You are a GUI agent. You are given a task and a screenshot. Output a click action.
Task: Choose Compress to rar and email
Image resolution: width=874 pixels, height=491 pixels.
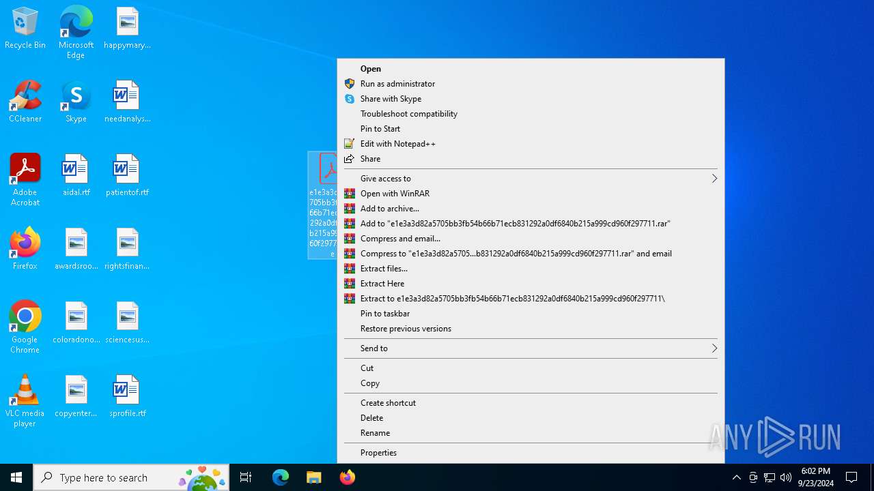(x=531, y=254)
